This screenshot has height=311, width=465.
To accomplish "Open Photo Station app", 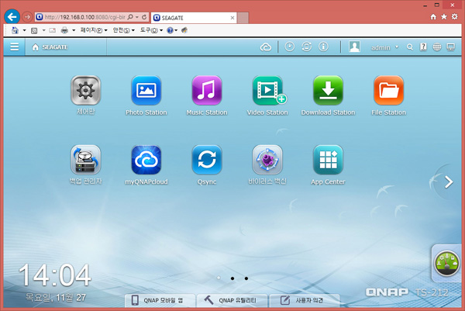I will (x=146, y=92).
